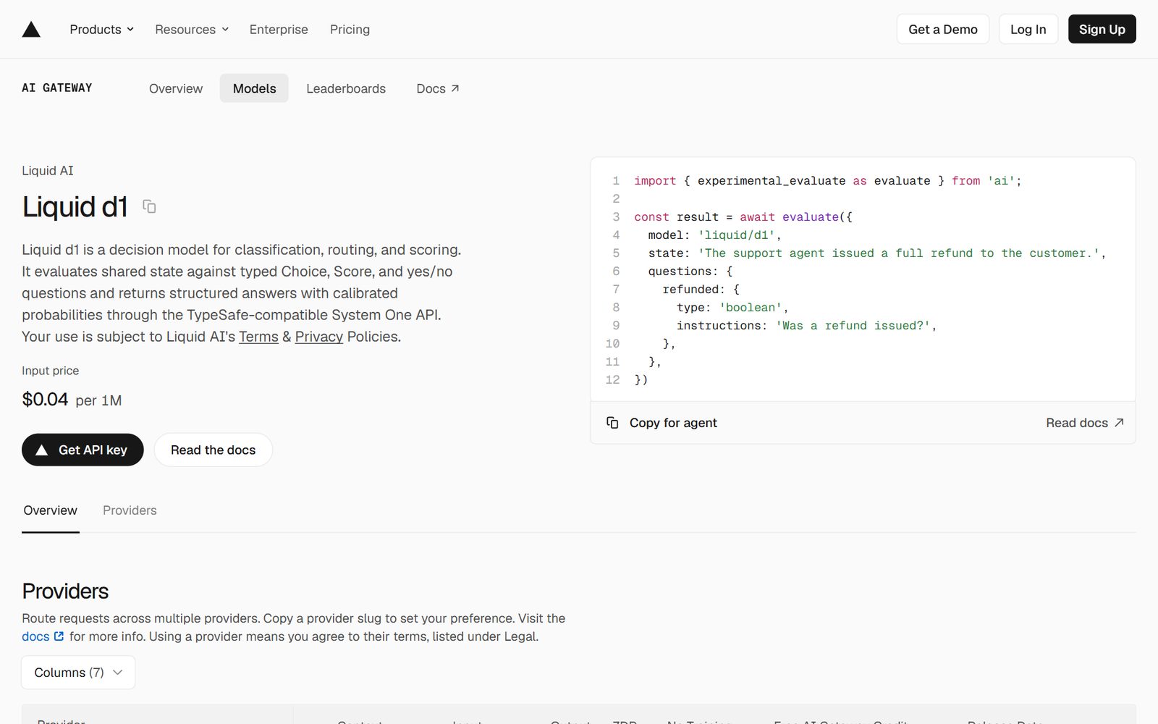
Task: Click the Sign Up button
Action: [1102, 29]
